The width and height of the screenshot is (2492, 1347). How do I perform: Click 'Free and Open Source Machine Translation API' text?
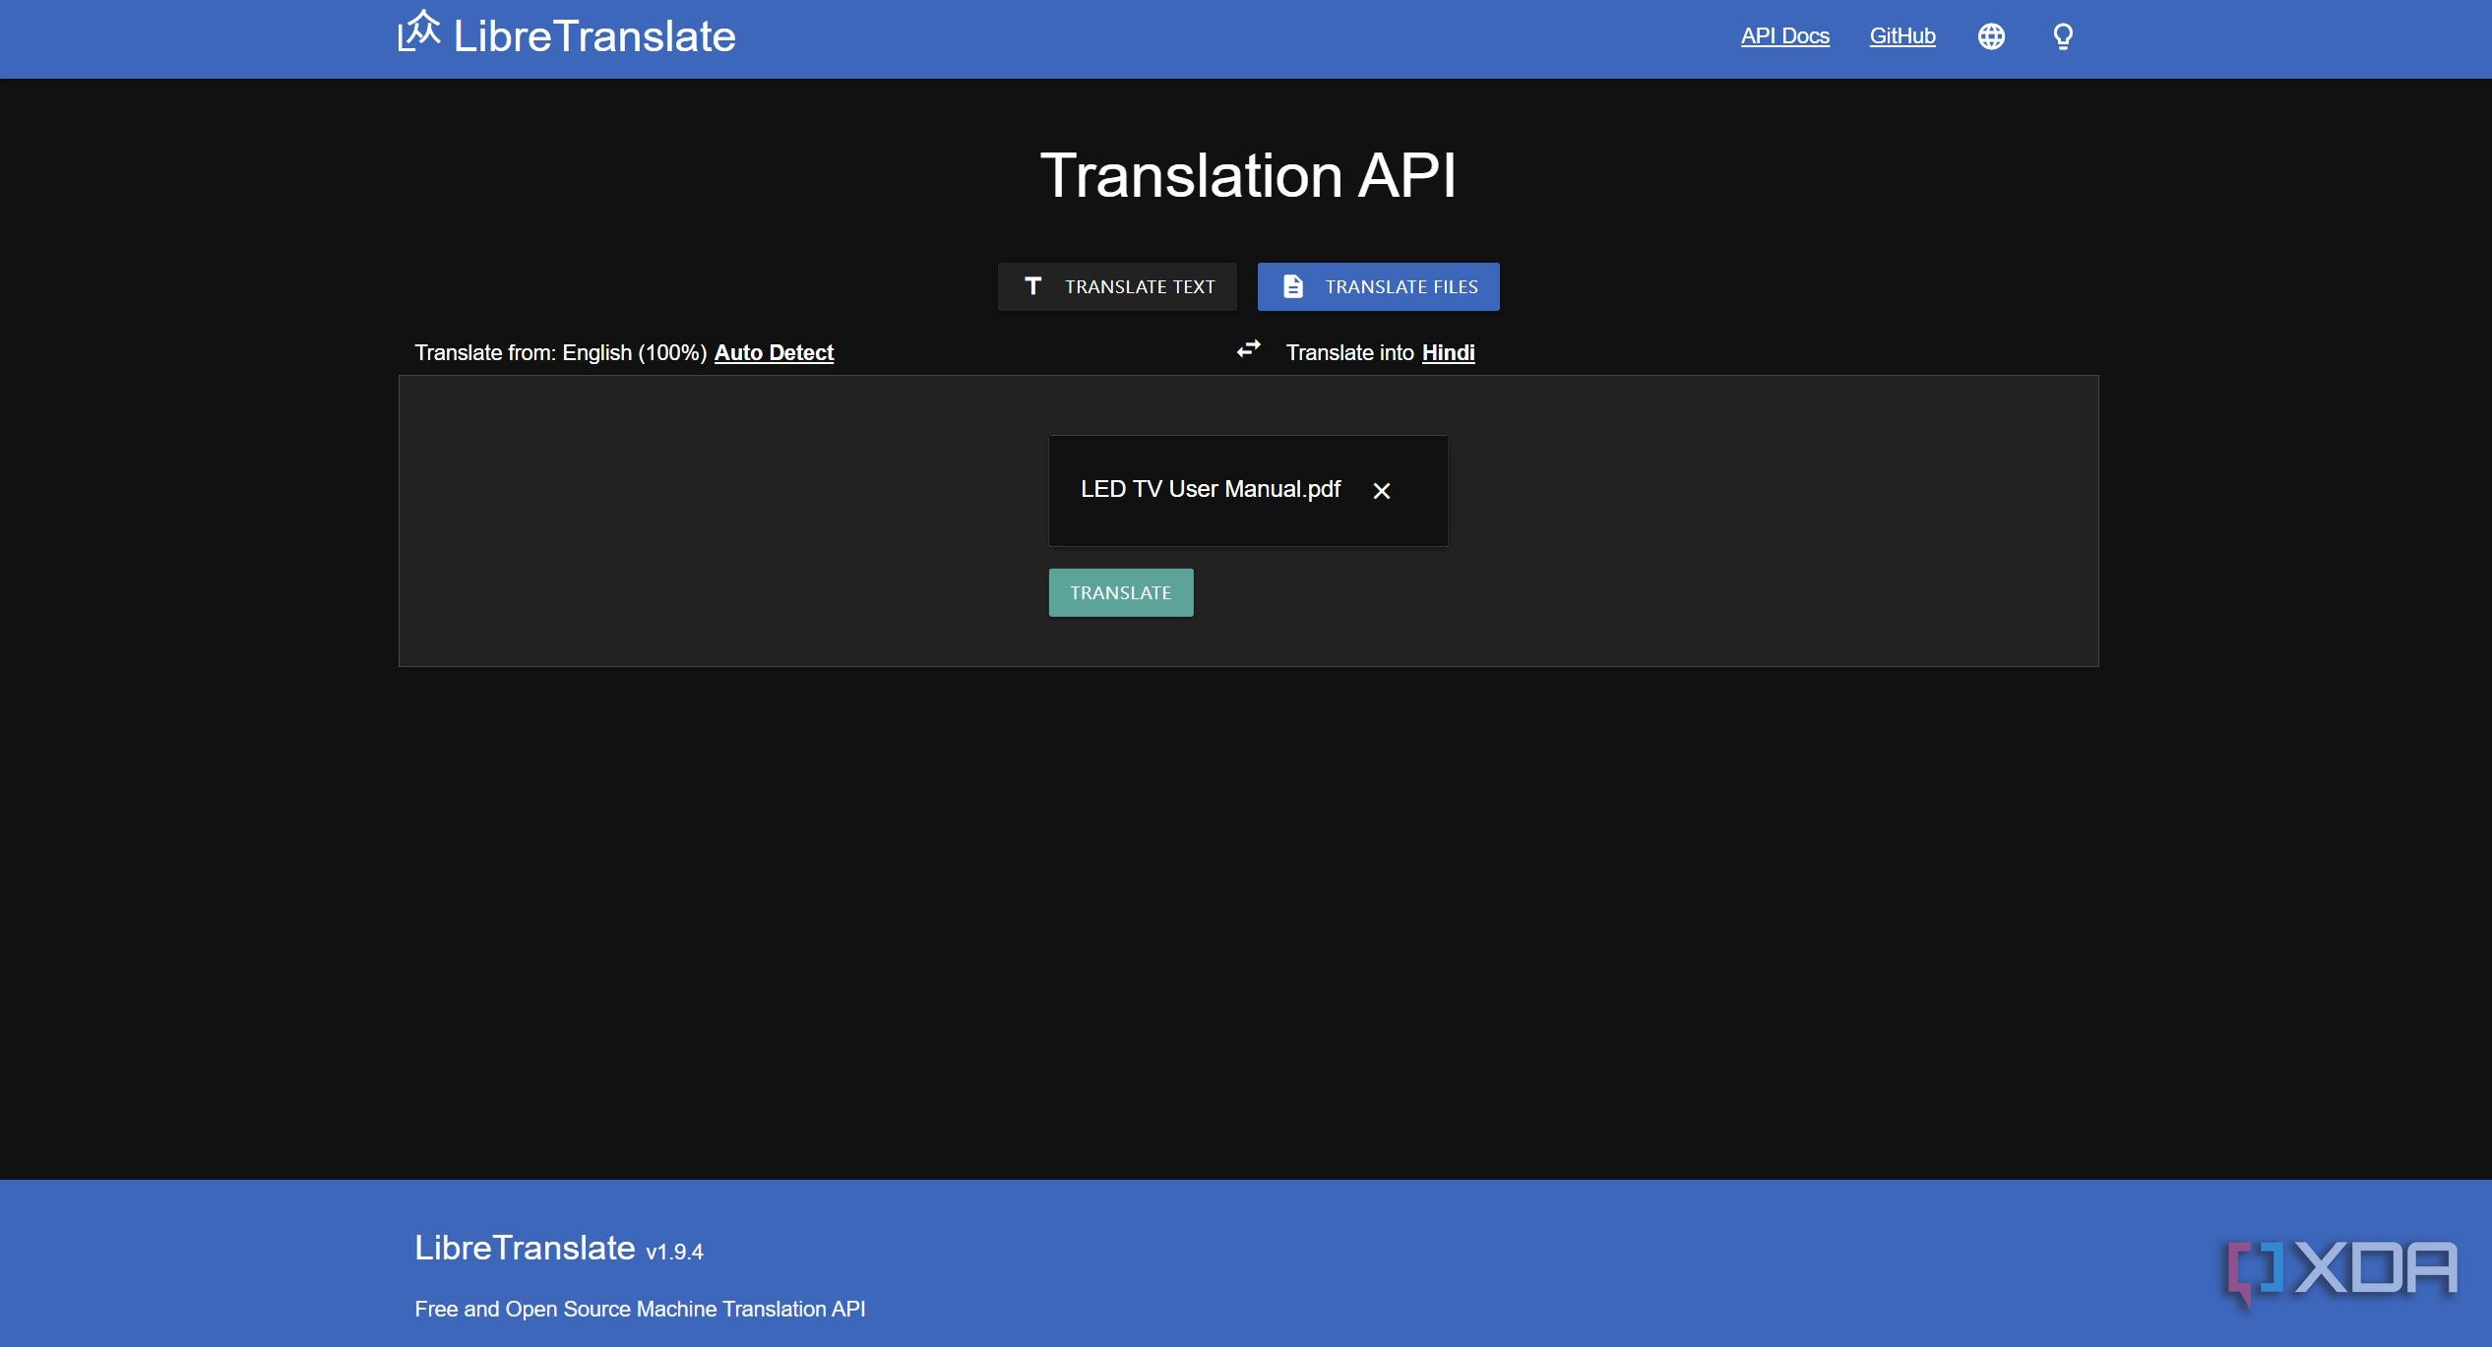click(640, 1309)
